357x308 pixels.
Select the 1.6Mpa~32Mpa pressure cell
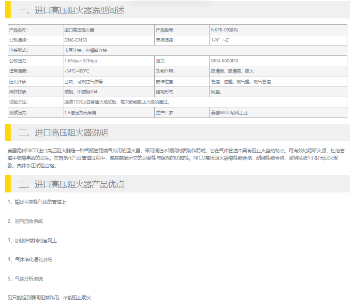tap(81, 60)
